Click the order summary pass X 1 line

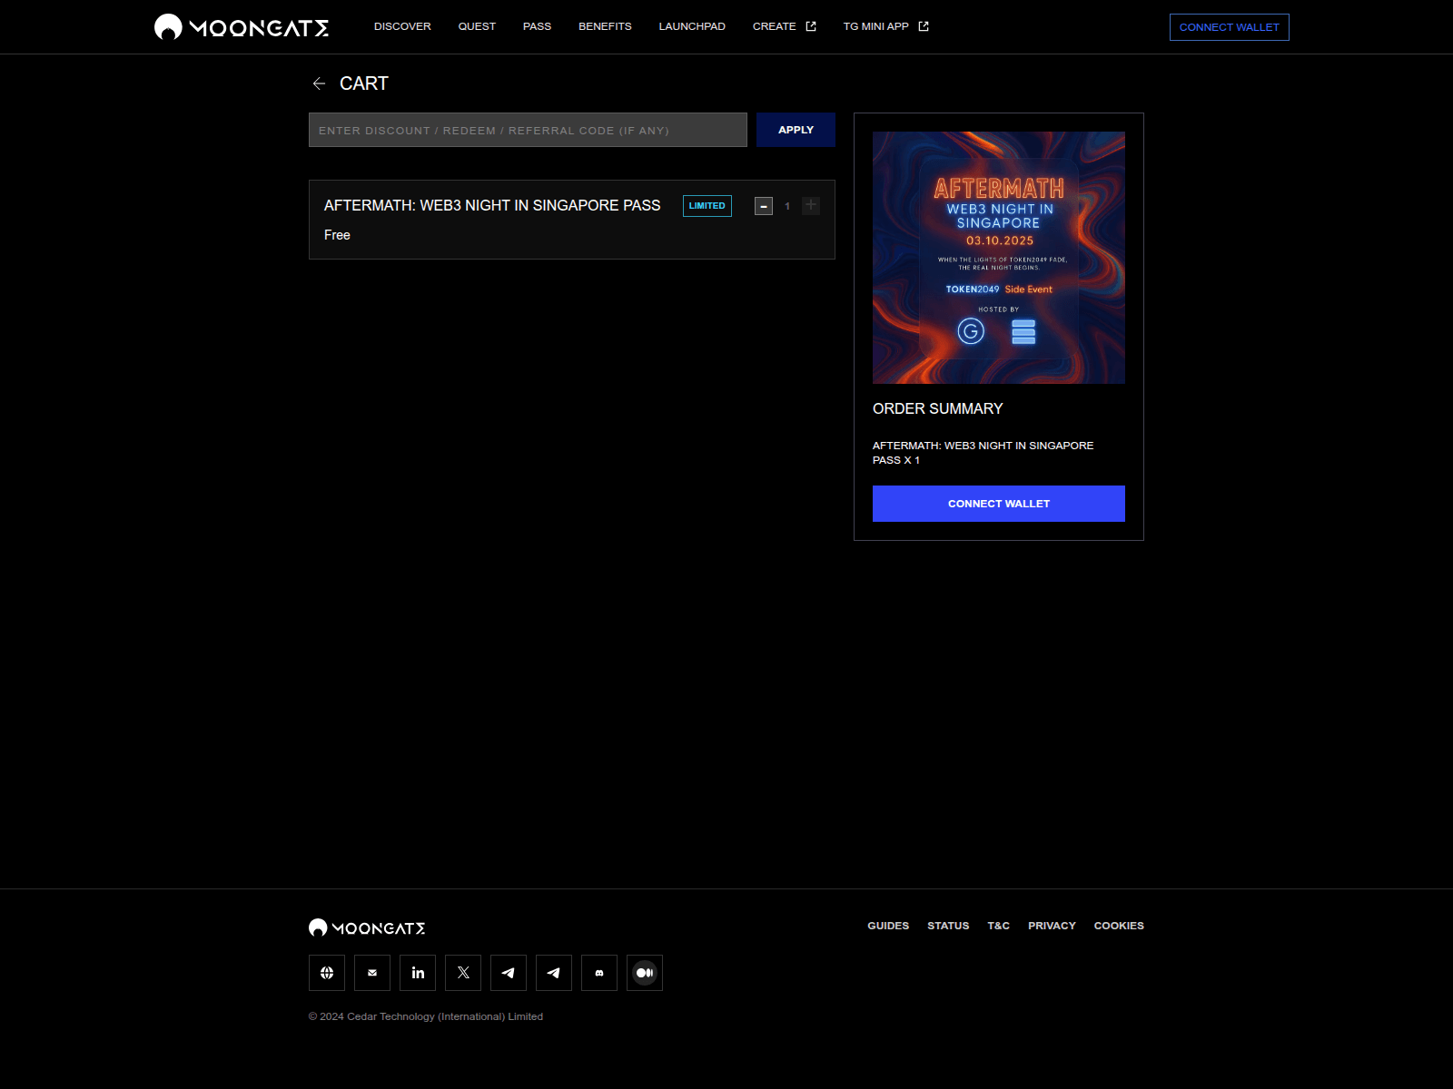[983, 453]
